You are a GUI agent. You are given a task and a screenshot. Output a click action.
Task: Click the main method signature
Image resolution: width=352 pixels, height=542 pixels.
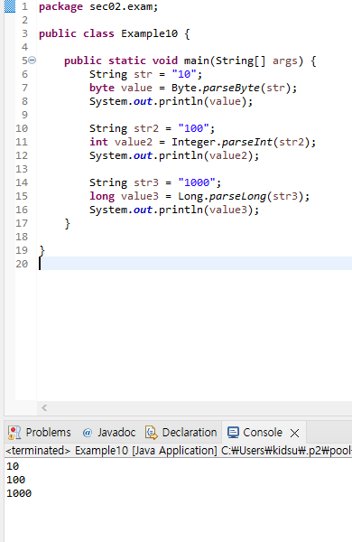pos(190,61)
